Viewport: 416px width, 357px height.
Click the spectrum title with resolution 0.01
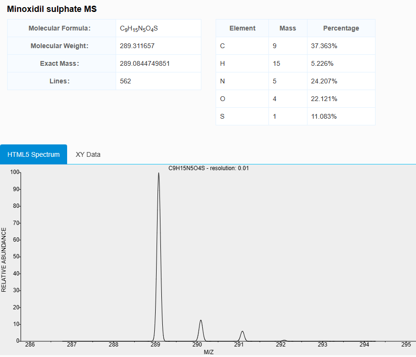click(x=208, y=168)
